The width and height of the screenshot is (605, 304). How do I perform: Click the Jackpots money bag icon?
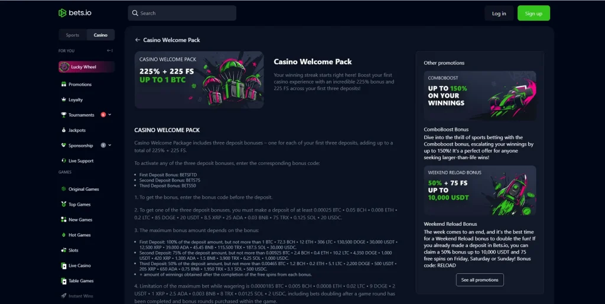(64, 130)
